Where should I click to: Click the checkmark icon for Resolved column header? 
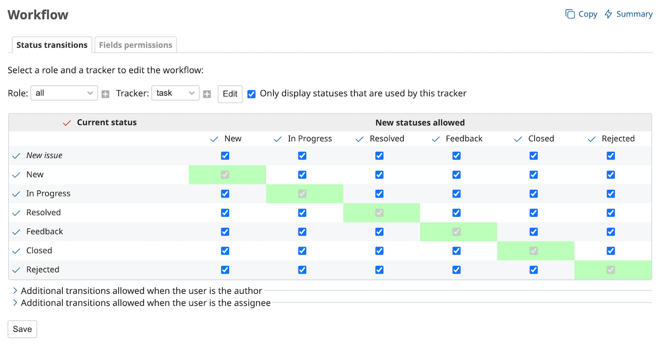[360, 139]
